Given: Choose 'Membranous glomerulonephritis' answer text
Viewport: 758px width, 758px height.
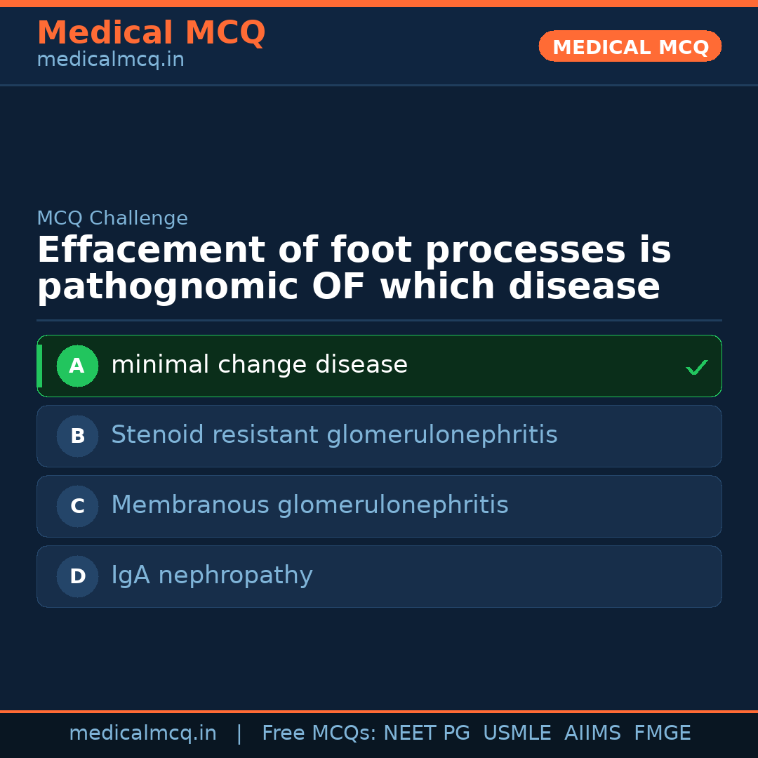Looking at the screenshot, I should [x=310, y=505].
